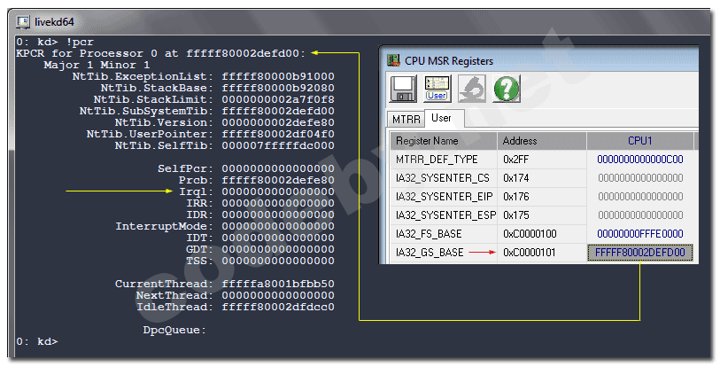Viewport: 720px width, 367px height.
Task: Click the NtTib.SubSystemTib value
Action: tap(278, 111)
